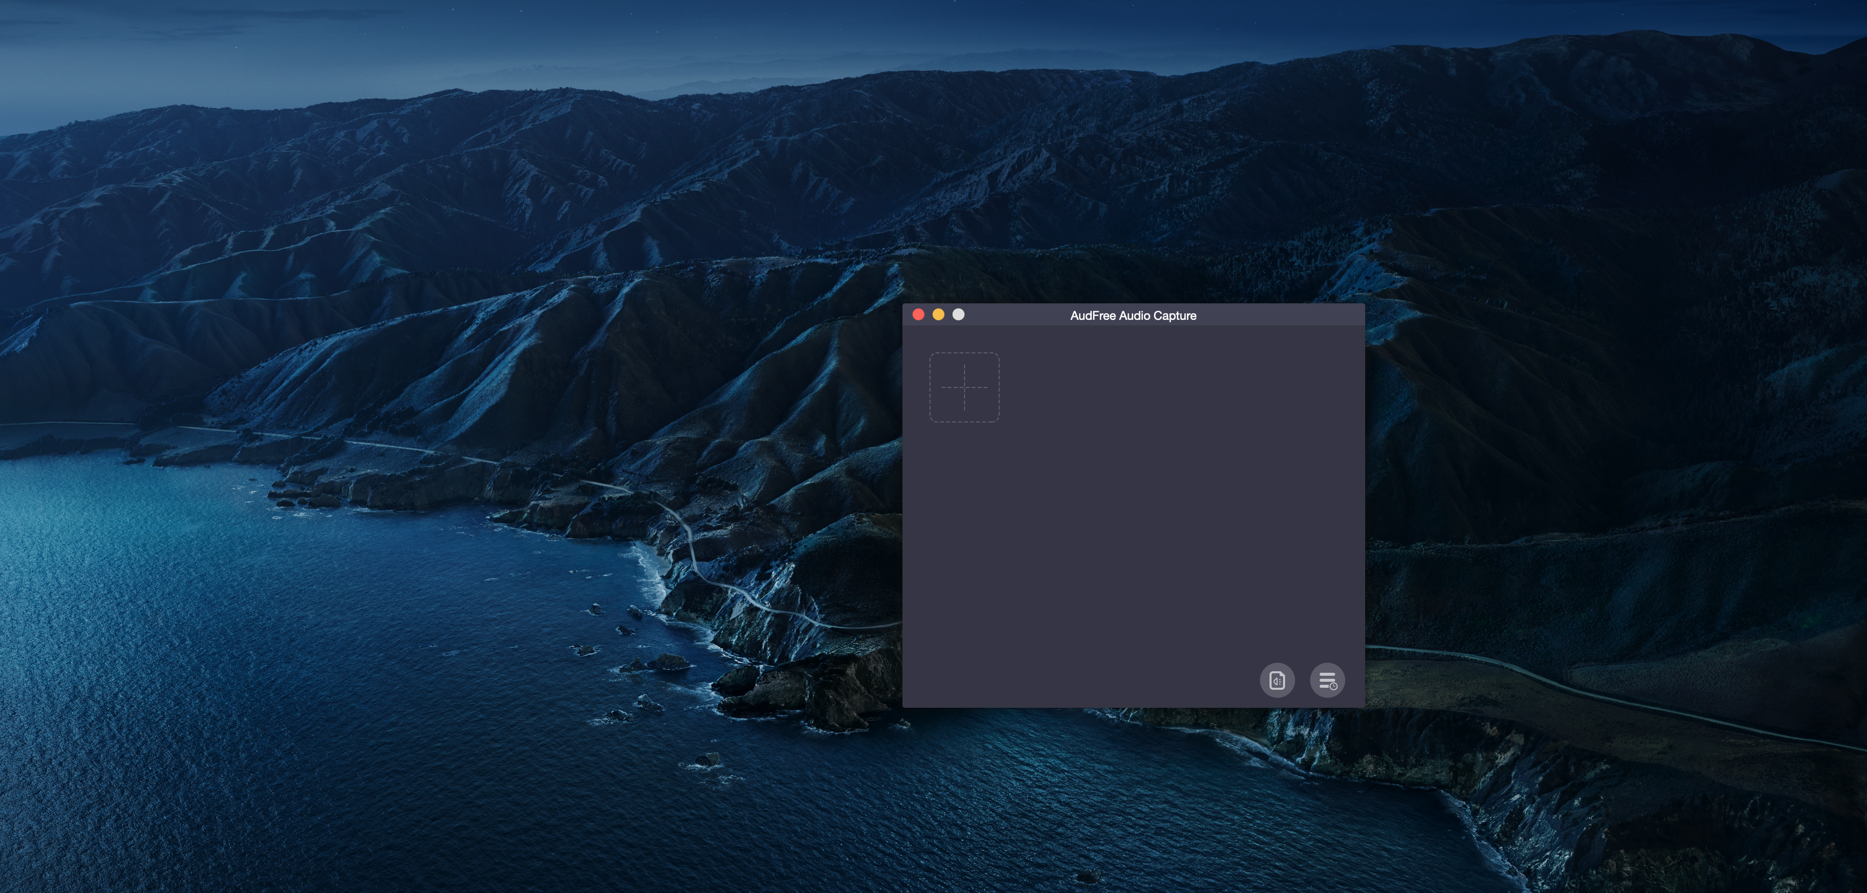Viewport: 1867px width, 893px height.
Task: Close the AudFree Audio Capture window
Action: [x=918, y=314]
